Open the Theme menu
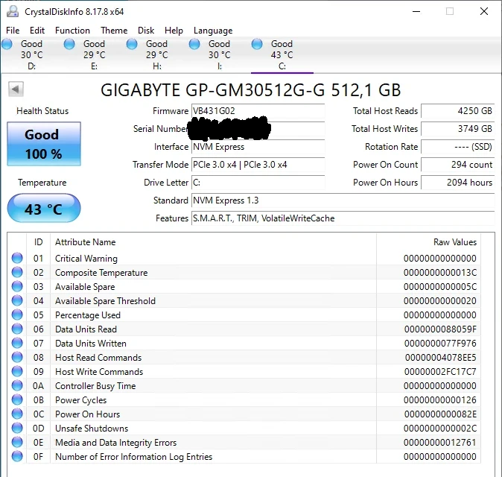This screenshot has width=502, height=477. click(x=114, y=31)
